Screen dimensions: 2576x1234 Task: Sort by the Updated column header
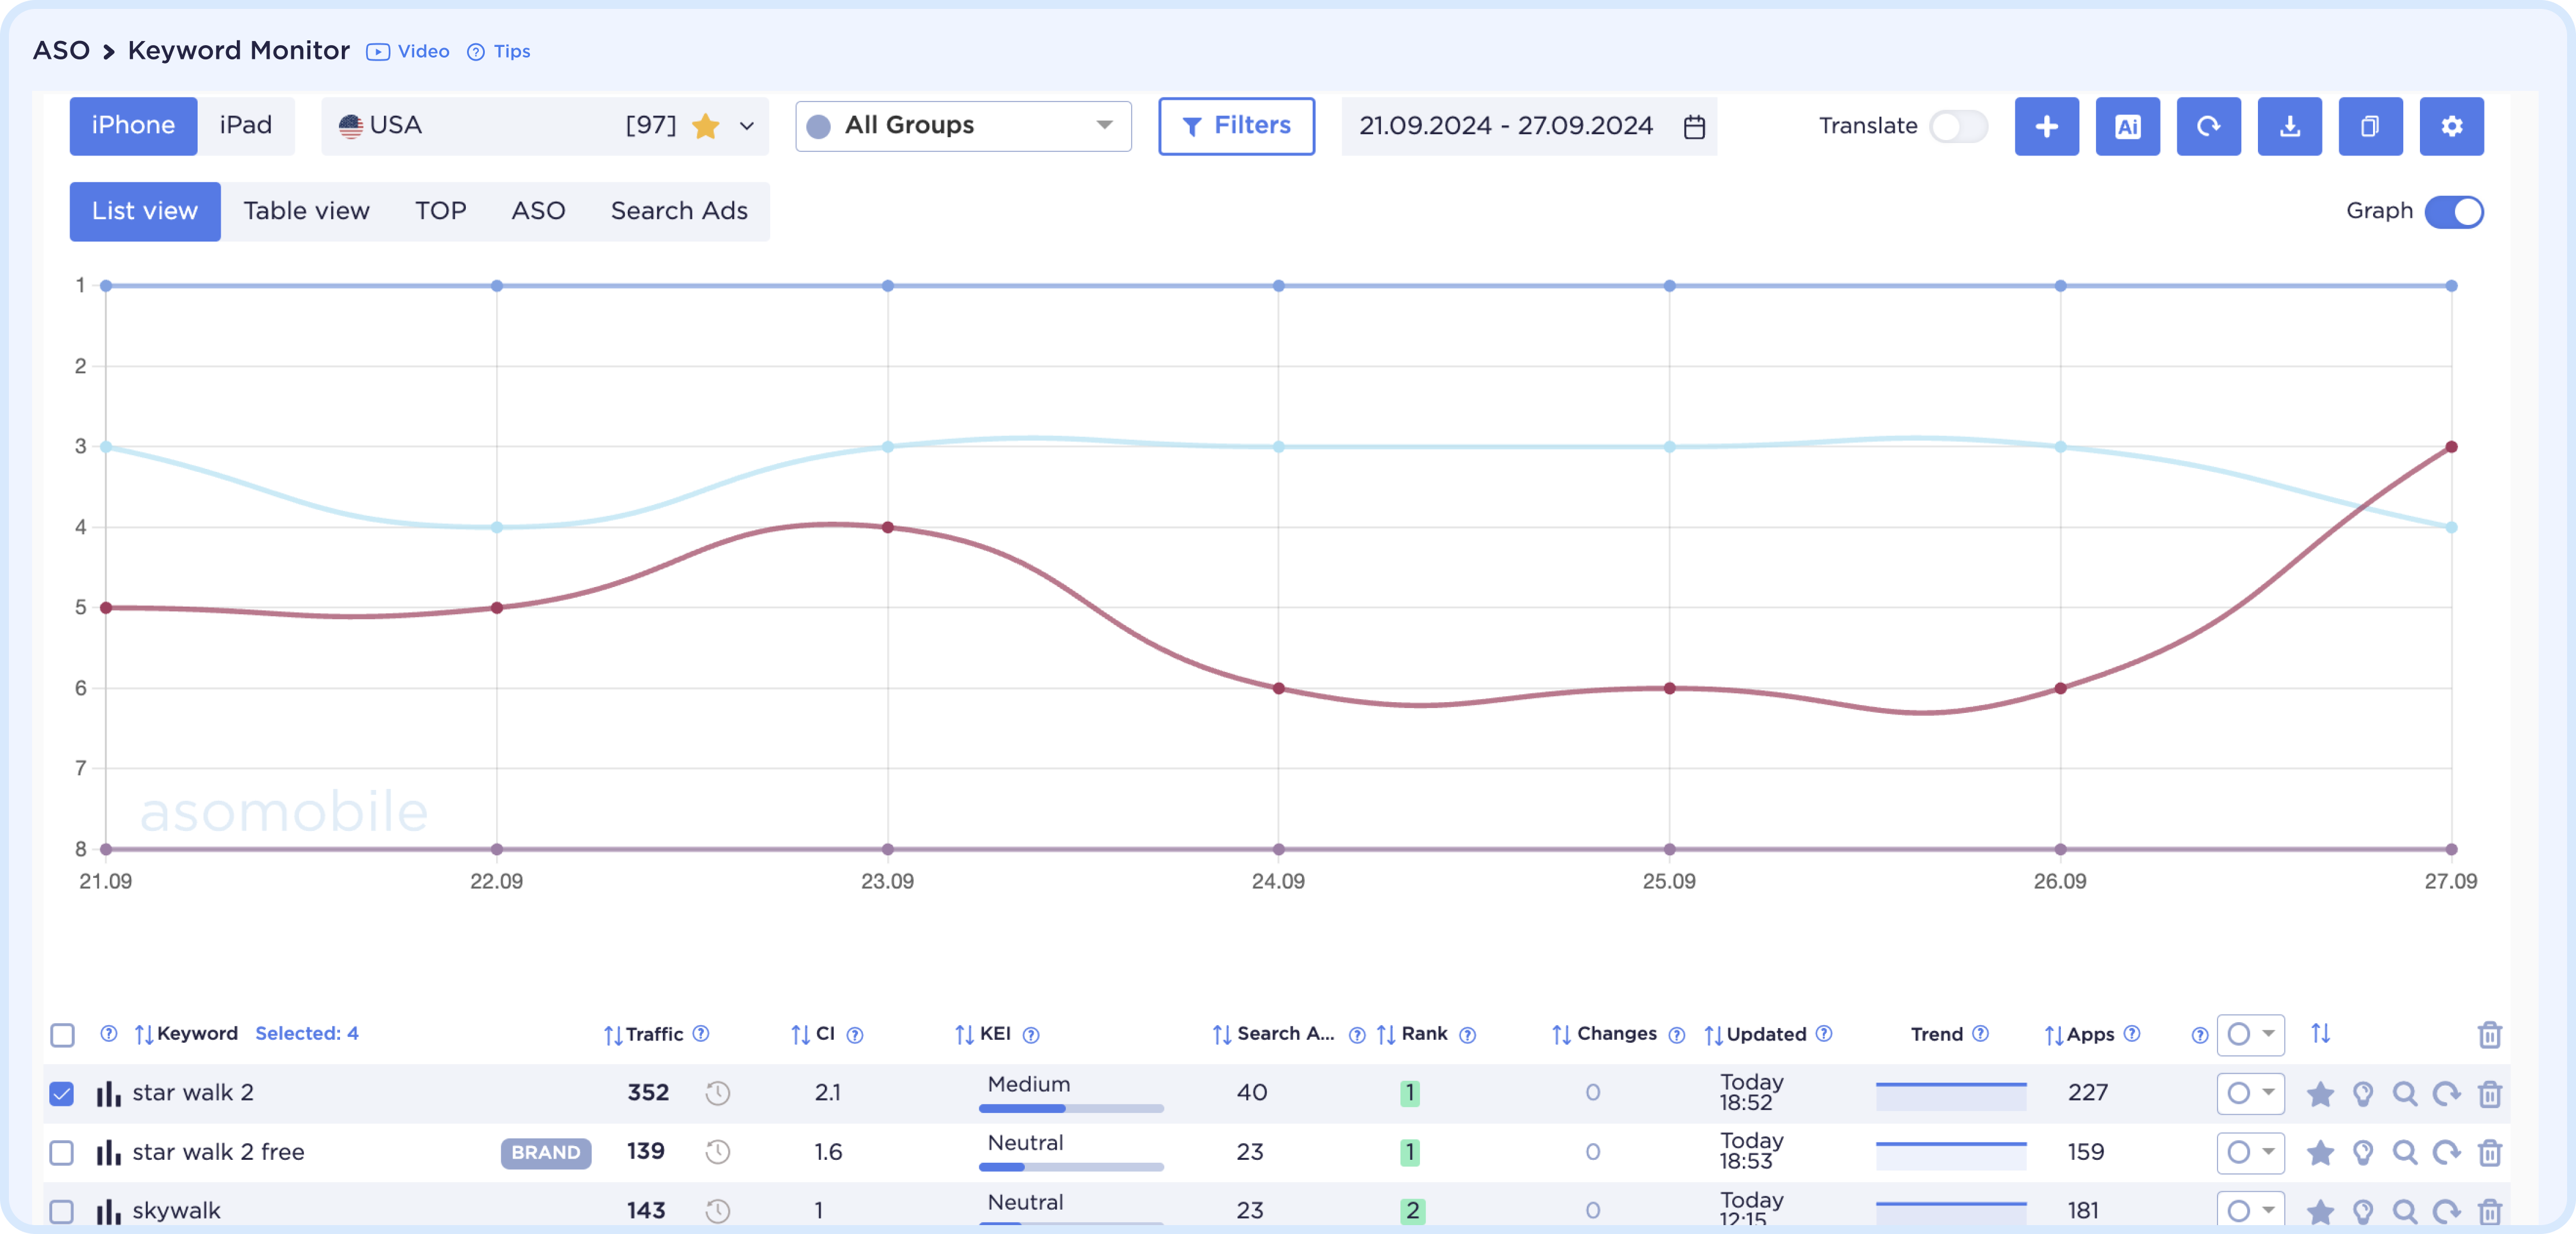(1755, 1035)
